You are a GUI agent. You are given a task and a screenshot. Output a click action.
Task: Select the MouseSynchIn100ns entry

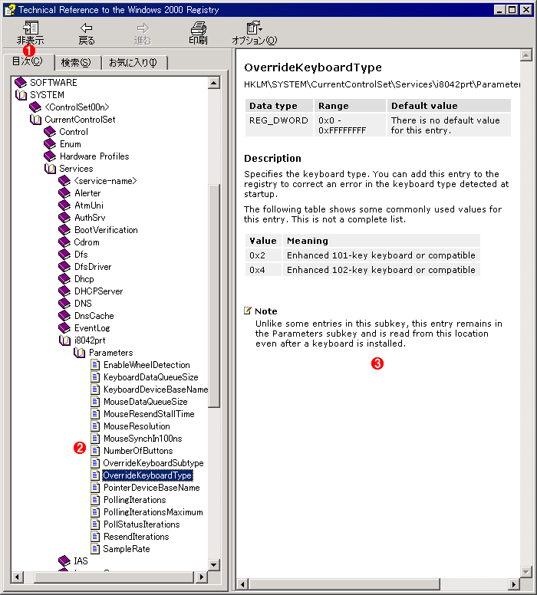tap(143, 439)
